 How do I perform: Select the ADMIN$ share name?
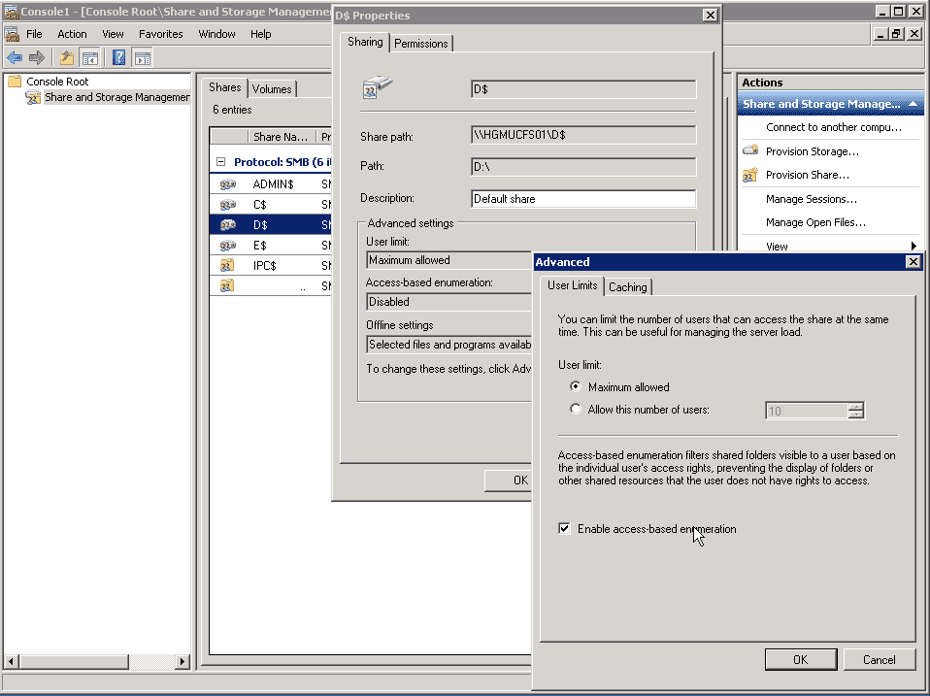(x=273, y=184)
